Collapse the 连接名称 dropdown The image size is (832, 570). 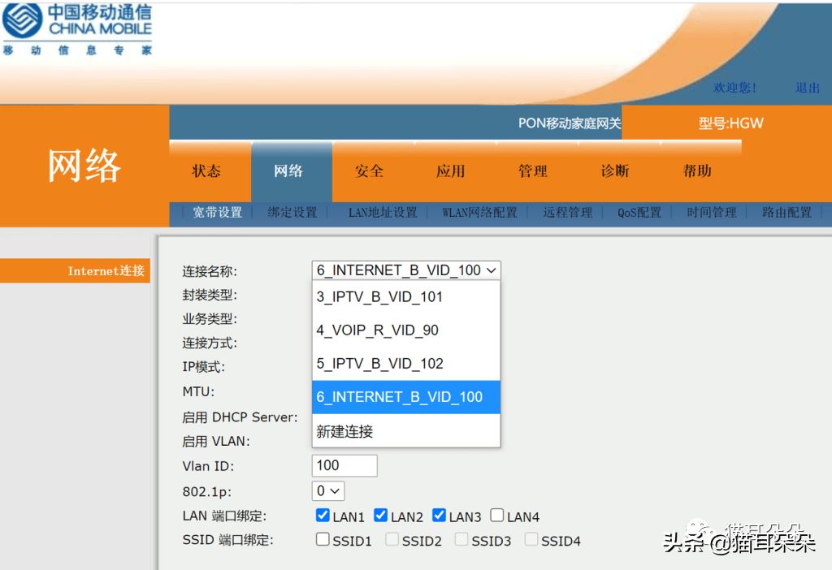(406, 270)
